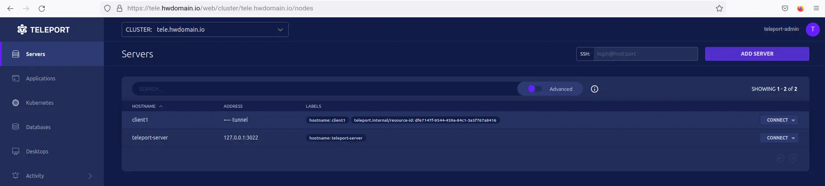Open the Servers section
Image resolution: width=825 pixels, height=186 pixels.
52,54
